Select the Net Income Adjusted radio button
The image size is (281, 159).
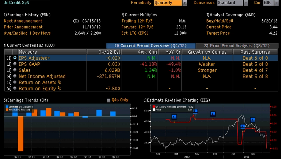pyautogui.click(x=15, y=76)
